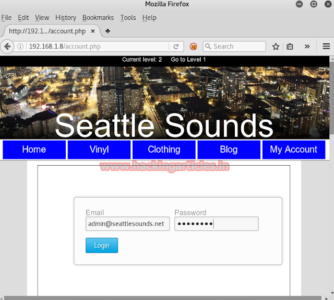Screen dimensions: 334x300
Task: Show site information icon in address bar
Action: [20, 47]
